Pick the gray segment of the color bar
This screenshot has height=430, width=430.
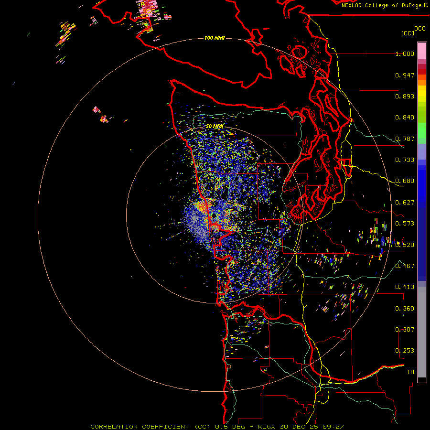422,332
